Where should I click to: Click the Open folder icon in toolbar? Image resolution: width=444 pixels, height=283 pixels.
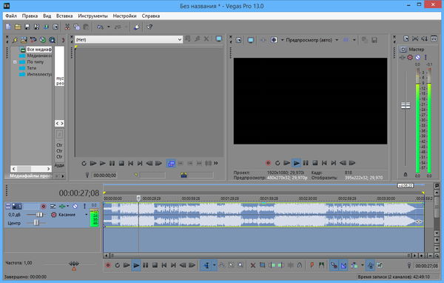18,27
